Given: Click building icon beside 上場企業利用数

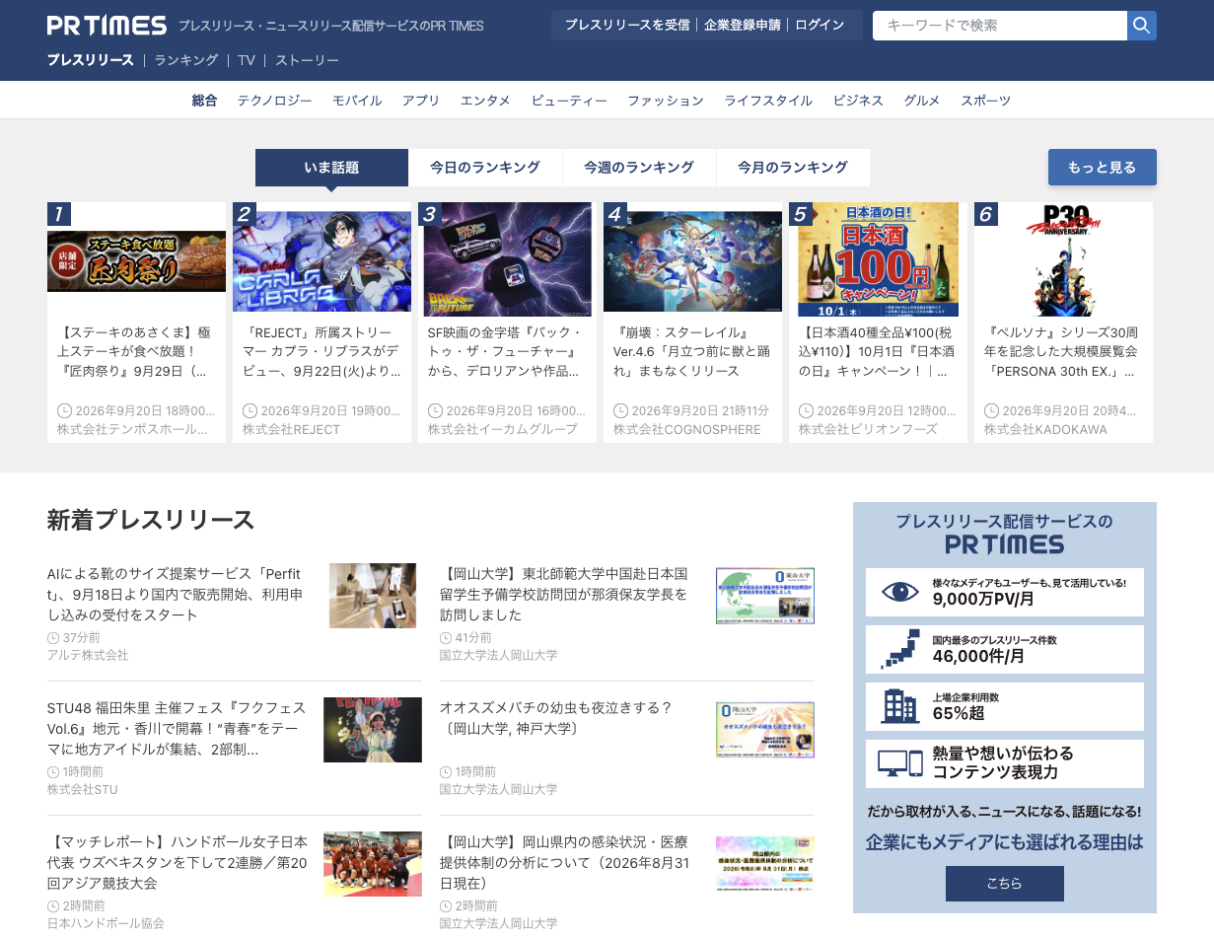Looking at the screenshot, I should coord(900,706).
